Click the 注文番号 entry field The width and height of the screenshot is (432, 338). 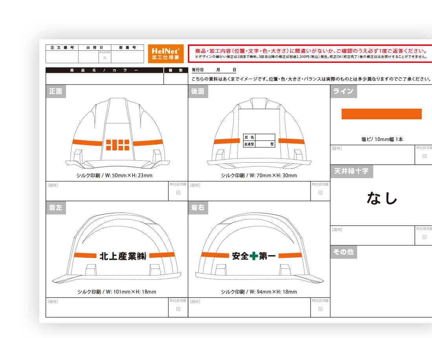coord(62,57)
